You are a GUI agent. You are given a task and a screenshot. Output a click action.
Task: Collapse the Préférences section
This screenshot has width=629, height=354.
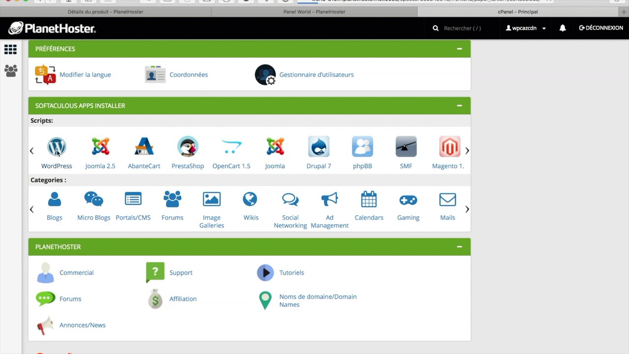tap(459, 49)
